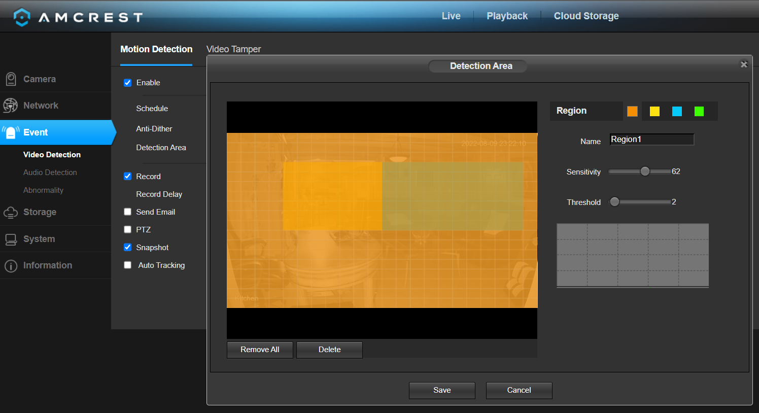
Task: Select the Audio Detection submenu
Action: point(50,173)
